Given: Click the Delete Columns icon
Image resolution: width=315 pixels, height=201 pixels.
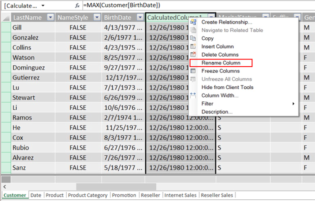Looking at the screenshot, I should [x=193, y=54].
